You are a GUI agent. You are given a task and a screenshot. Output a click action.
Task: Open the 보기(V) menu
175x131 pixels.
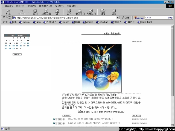point(31,6)
